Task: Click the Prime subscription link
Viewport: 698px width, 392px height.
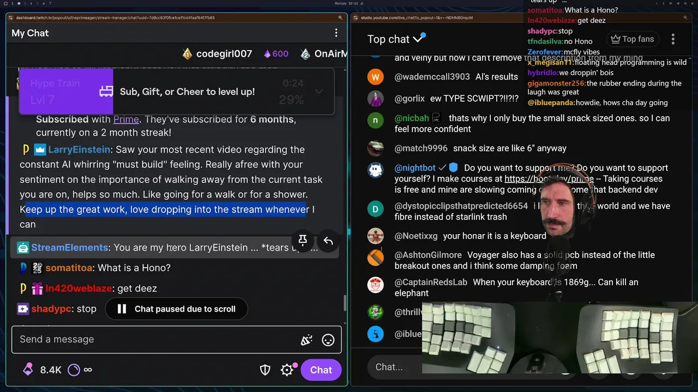Action: click(x=126, y=119)
